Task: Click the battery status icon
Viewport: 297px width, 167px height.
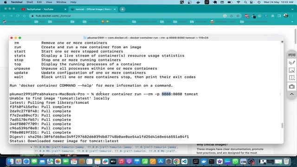Action: click(230, 2)
